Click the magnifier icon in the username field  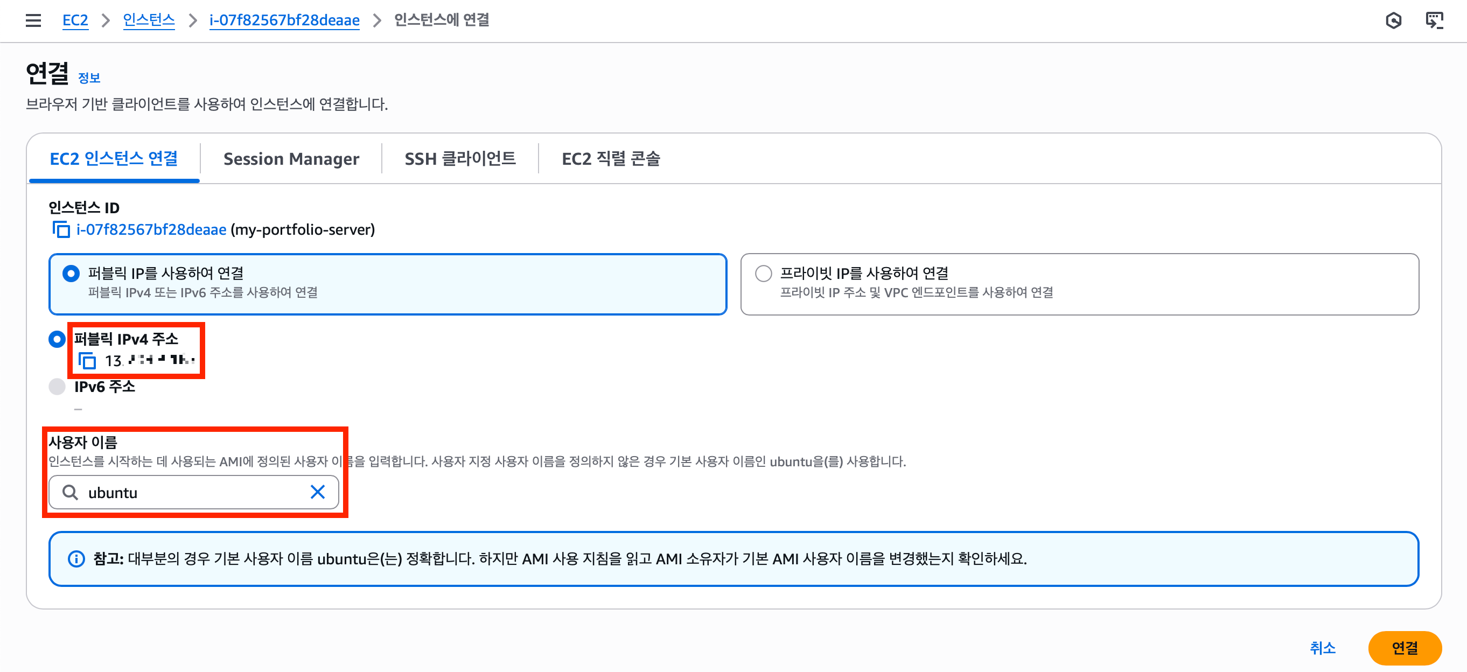click(x=70, y=492)
